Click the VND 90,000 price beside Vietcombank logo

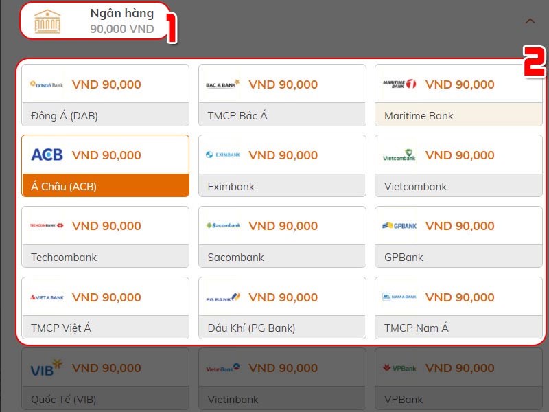tap(460, 155)
